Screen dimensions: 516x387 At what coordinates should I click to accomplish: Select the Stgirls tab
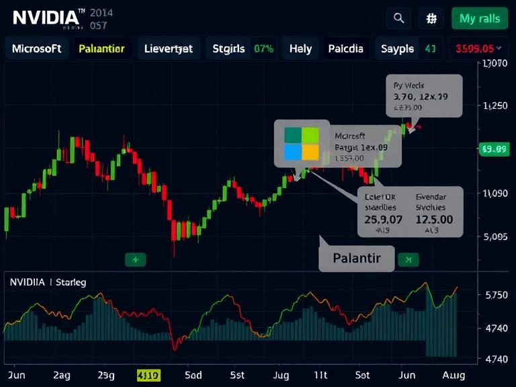coord(228,48)
